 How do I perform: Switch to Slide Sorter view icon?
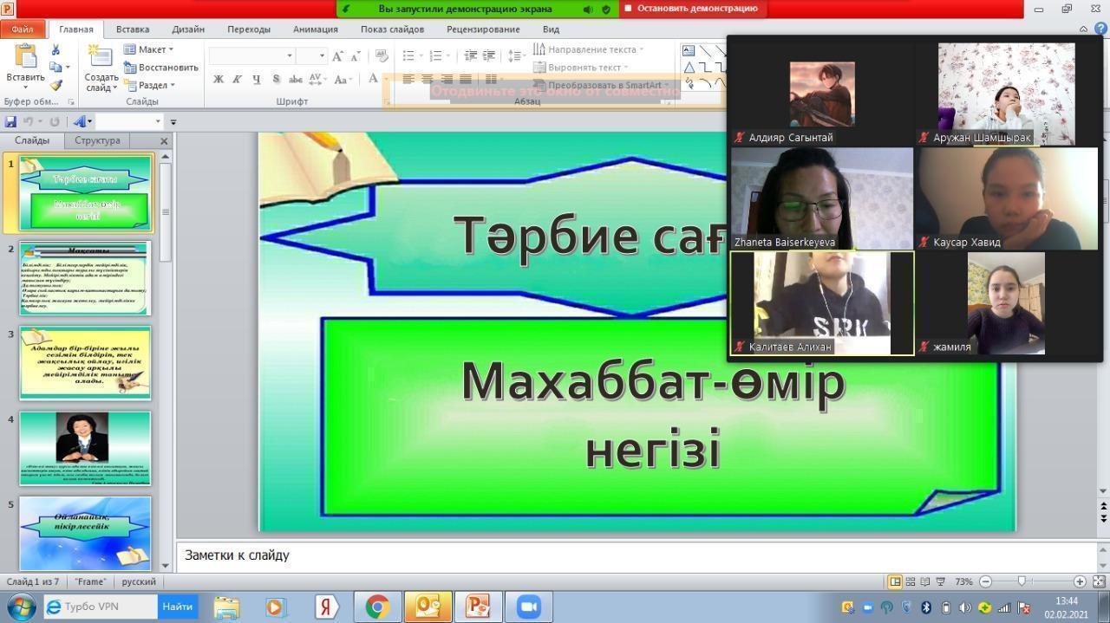point(911,581)
